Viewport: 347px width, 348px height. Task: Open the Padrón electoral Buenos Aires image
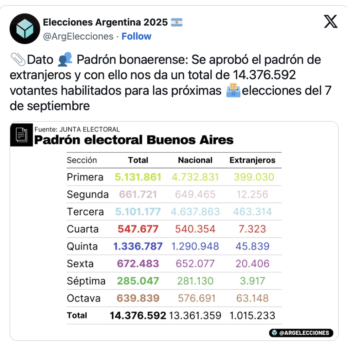tap(174, 231)
